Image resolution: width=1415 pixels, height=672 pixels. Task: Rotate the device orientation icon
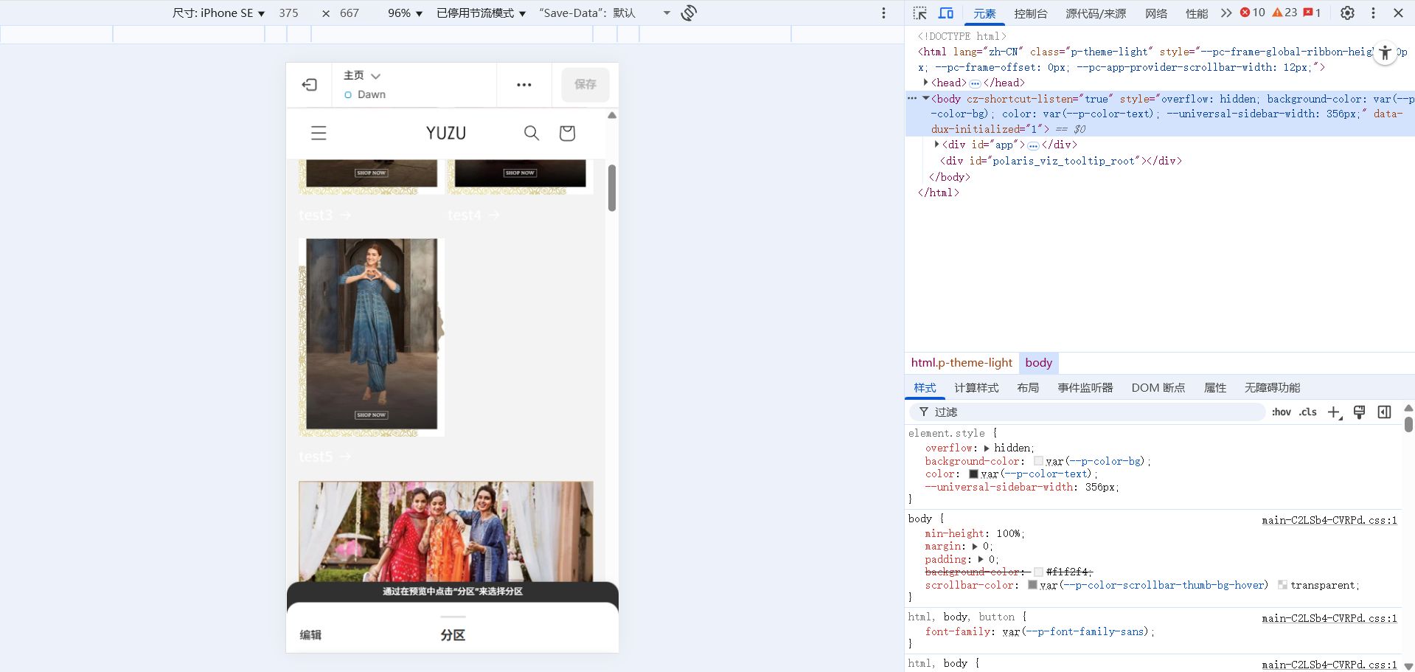[689, 13]
